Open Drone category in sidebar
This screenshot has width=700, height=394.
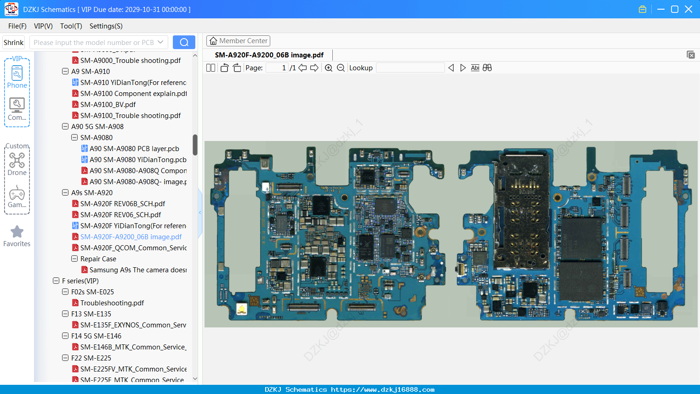(17, 164)
